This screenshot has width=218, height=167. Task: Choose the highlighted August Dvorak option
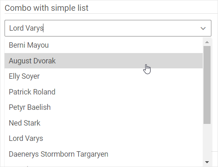(103, 61)
